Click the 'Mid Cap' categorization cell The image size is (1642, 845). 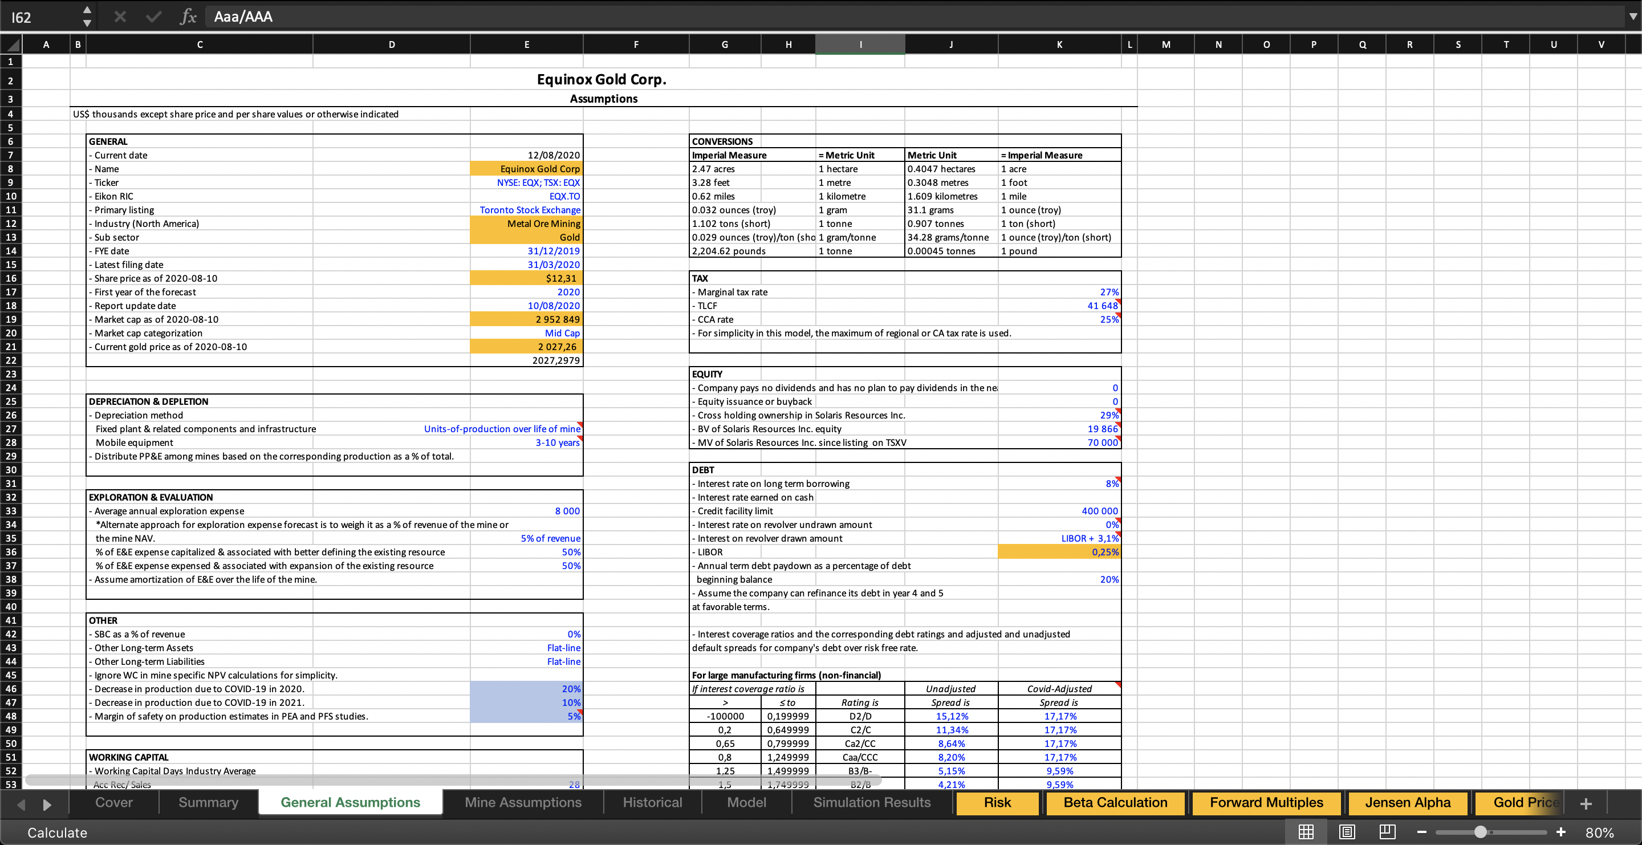(x=526, y=332)
